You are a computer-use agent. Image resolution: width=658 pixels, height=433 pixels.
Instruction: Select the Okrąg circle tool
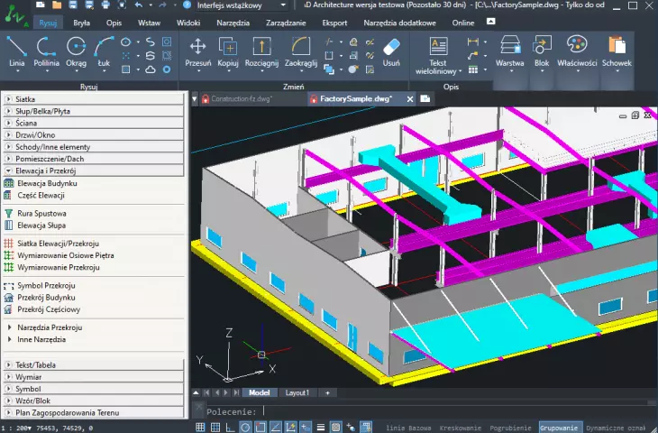click(x=76, y=51)
